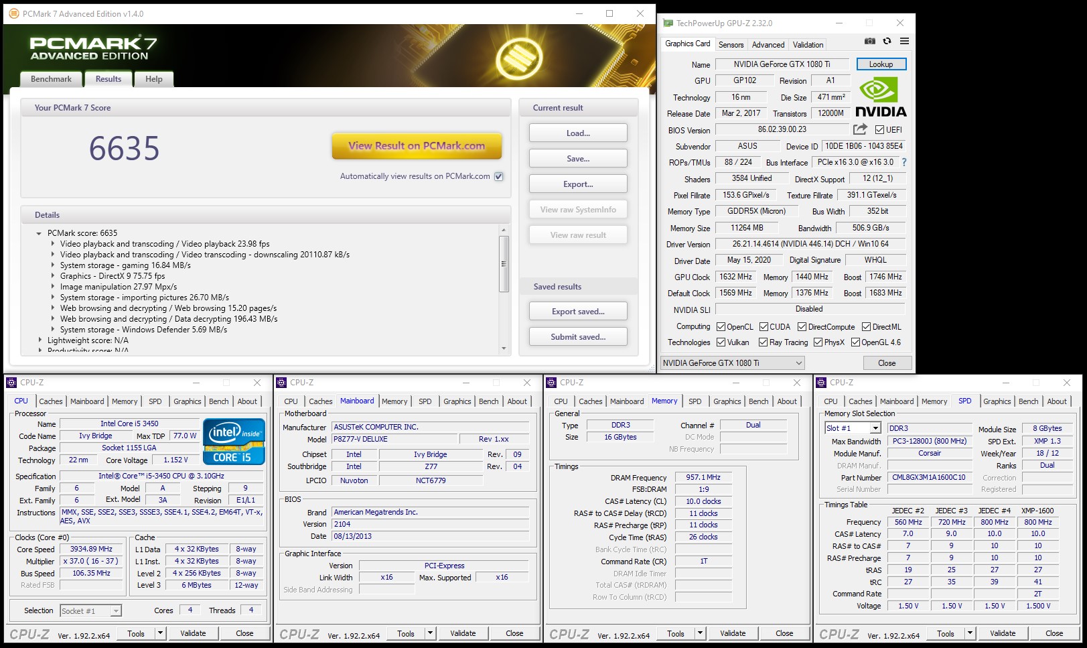The height and width of the screenshot is (648, 1087).
Task: Expand the Graphics - DirectX 9 detail row
Action: [x=53, y=276]
